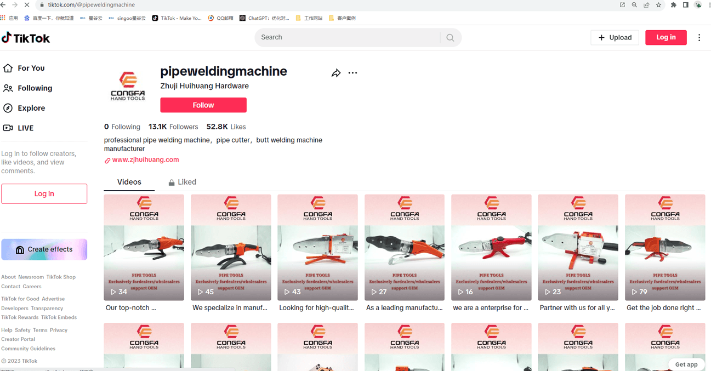Open the Creator Portal link
Image resolution: width=711 pixels, height=371 pixels.
click(x=18, y=339)
